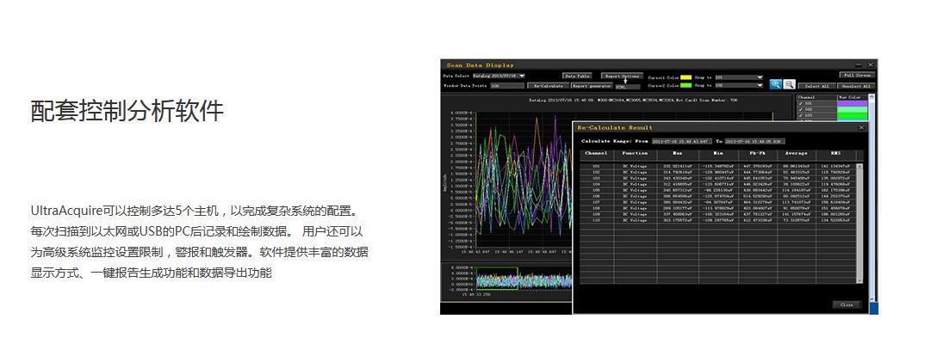
Task: Click the 配套控制分析软件 heading
Action: 127,110
